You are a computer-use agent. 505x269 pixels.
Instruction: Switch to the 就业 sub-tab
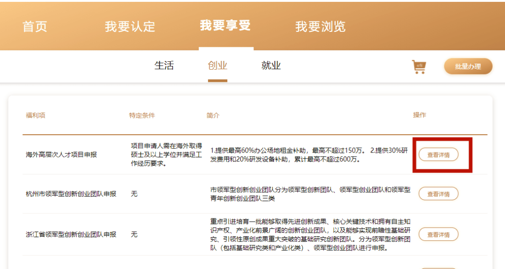click(271, 65)
